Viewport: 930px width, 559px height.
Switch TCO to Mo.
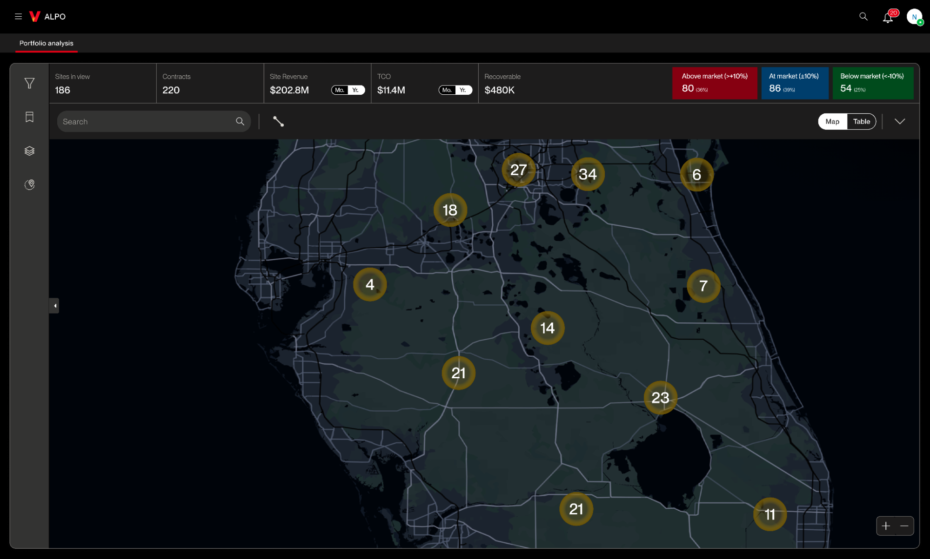coord(447,90)
